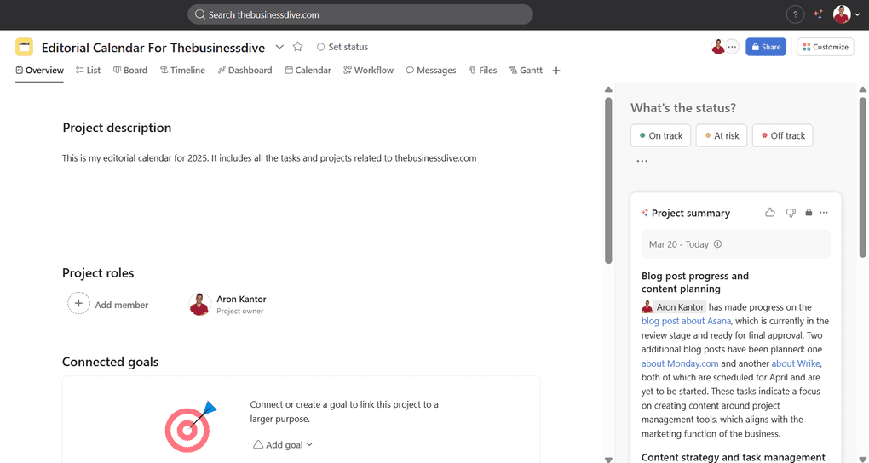
Task: Click the Editorial Calendar project title
Action: pos(153,47)
